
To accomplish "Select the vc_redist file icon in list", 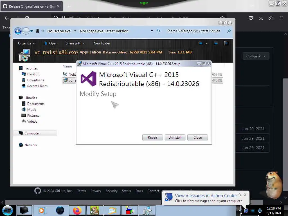I will click(65, 80).
